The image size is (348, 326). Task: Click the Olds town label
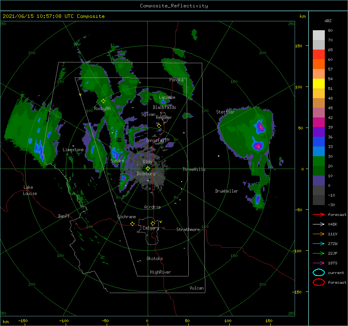(x=147, y=162)
